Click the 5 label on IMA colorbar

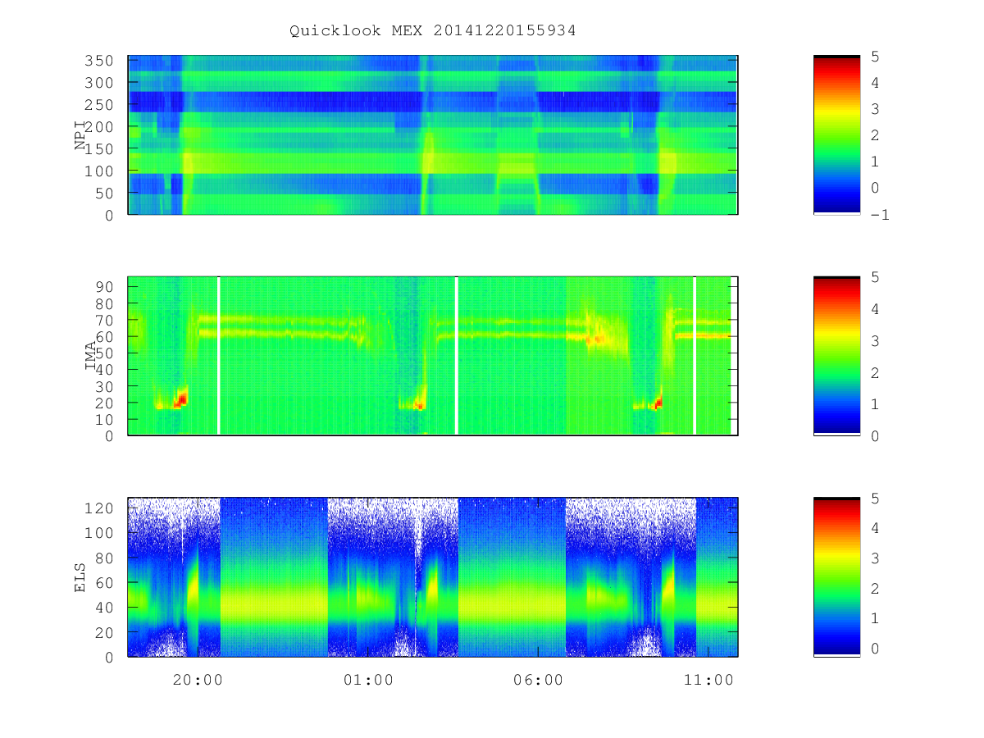click(875, 277)
